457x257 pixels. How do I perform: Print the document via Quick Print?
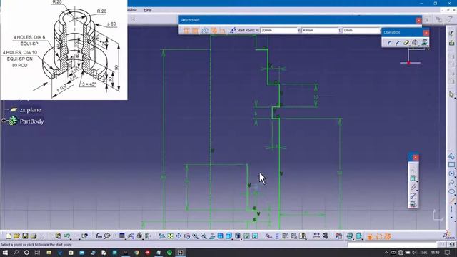click(x=34, y=236)
